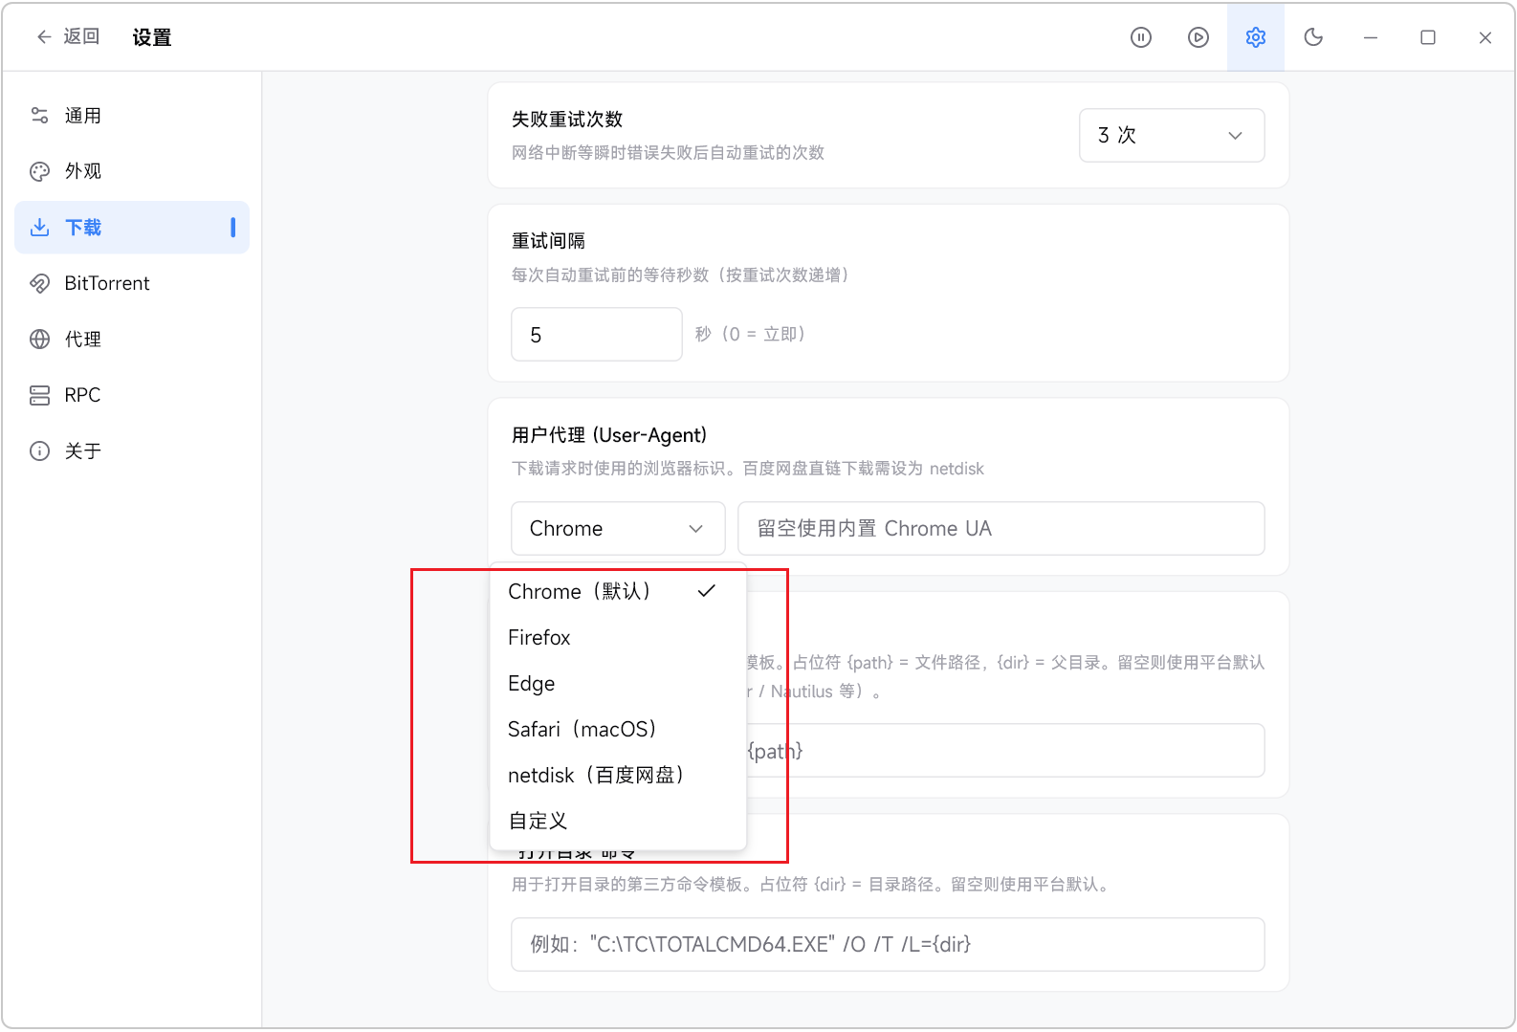The image size is (1517, 1032).
Task: Select Chrome（默认） from the list
Action: click(x=618, y=591)
